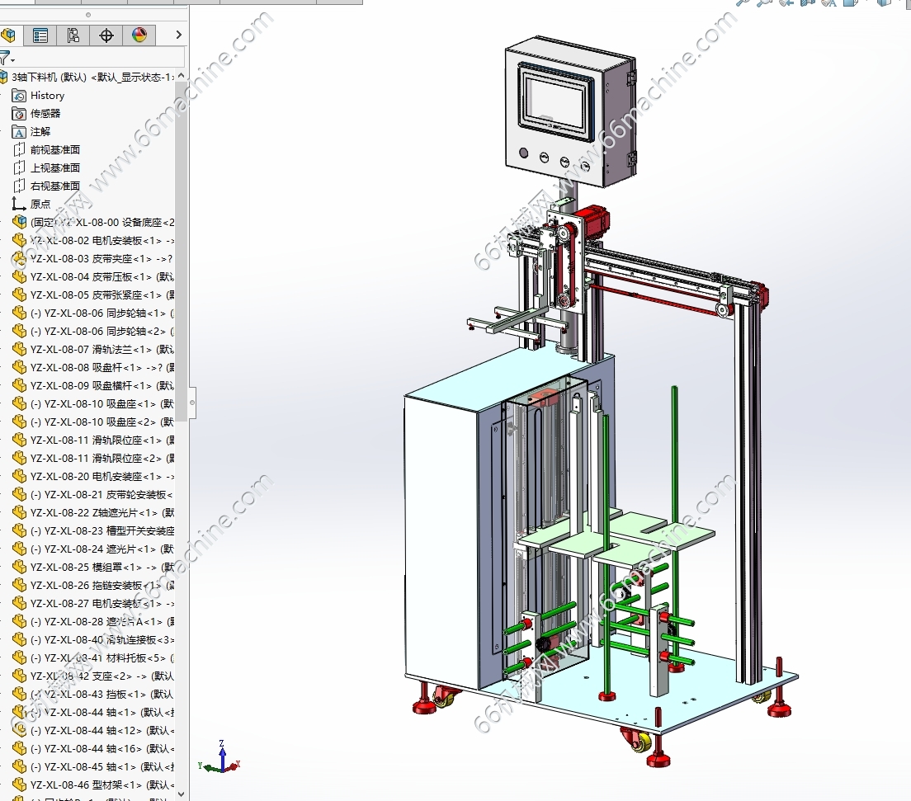Click the part icon of 同步轮轴<2>
Viewport: 911px width, 801px height.
pos(19,331)
